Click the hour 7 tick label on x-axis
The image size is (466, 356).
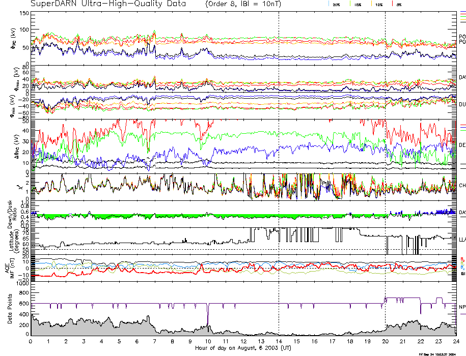tap(155, 341)
